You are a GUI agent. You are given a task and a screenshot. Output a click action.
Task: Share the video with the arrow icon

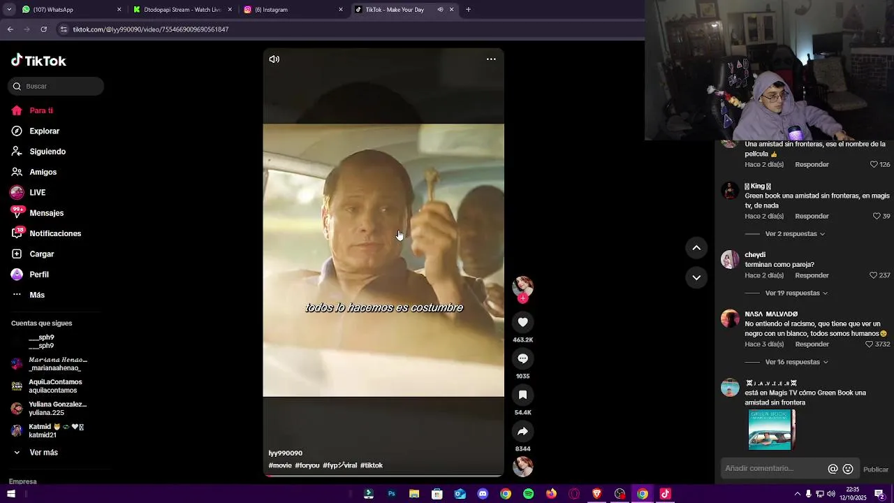pos(522,431)
